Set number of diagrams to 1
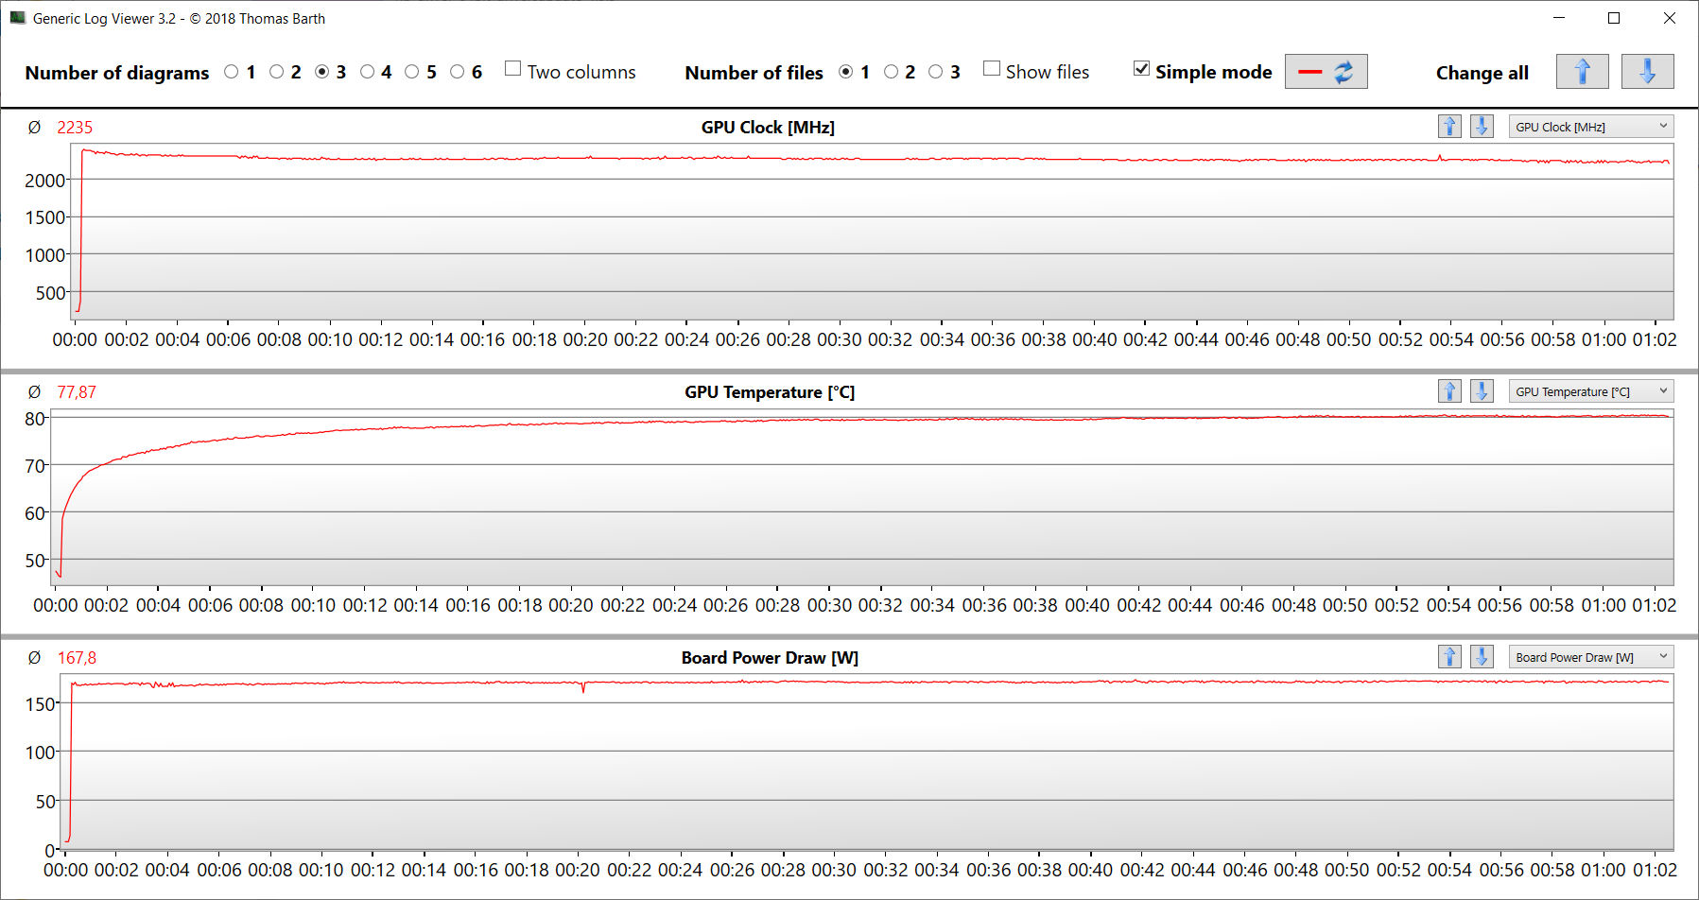Screen dimensions: 1699x900 232,72
